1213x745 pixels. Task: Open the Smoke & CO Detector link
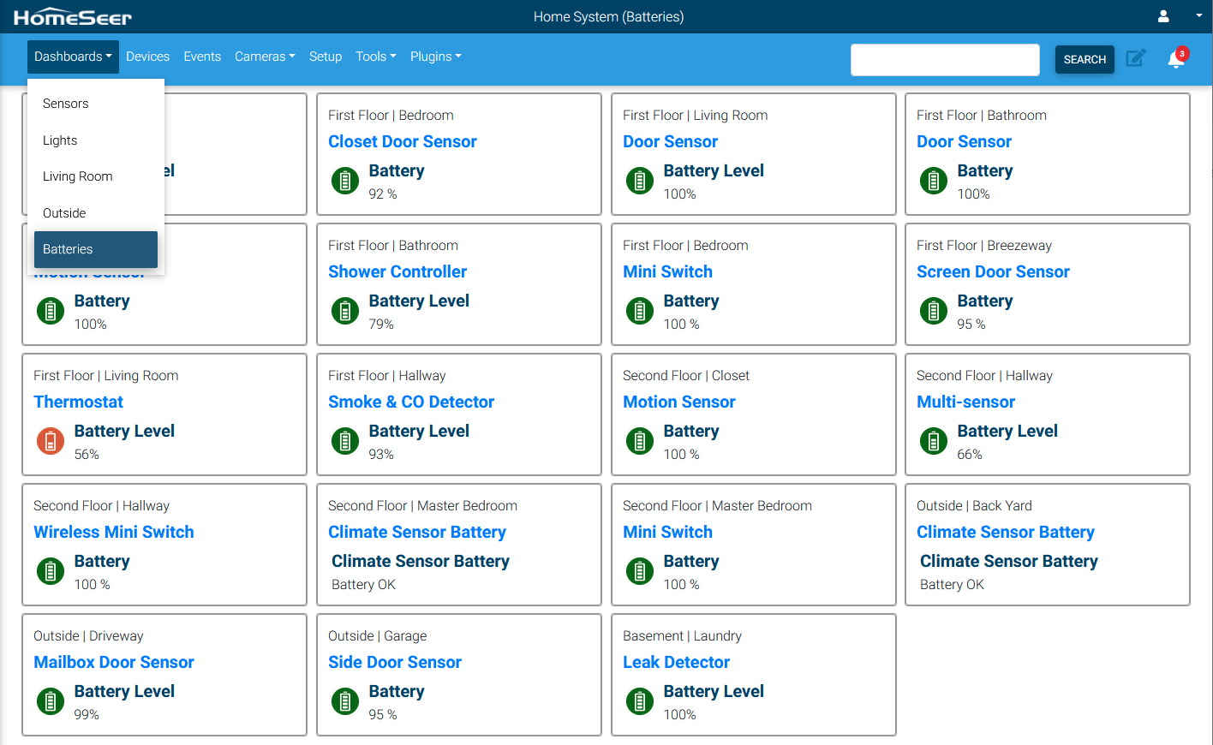click(411, 402)
